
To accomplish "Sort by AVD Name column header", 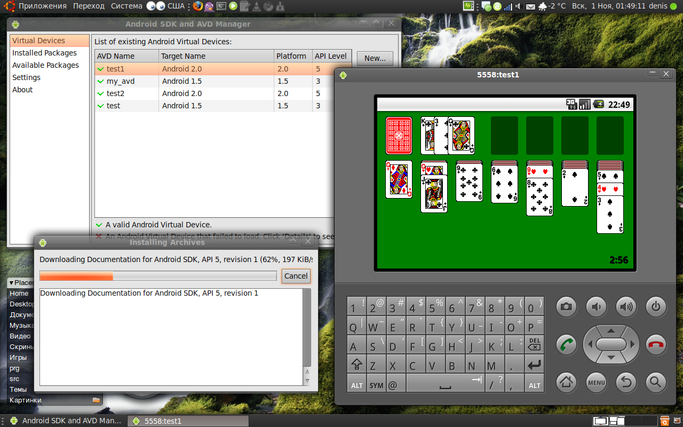I will pyautogui.click(x=127, y=56).
